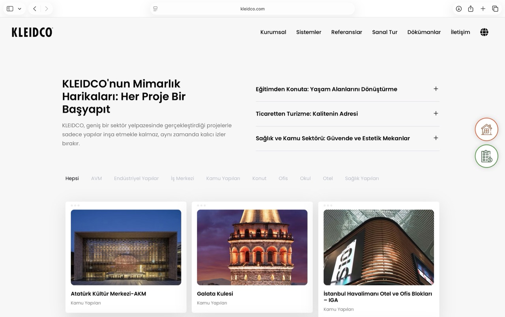Click the globe language selector icon
Image resolution: width=505 pixels, height=317 pixels.
coord(484,32)
